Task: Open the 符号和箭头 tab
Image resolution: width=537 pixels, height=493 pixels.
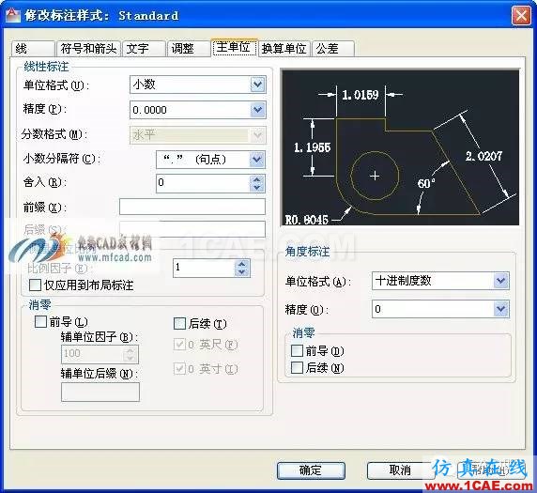Action: click(x=88, y=48)
